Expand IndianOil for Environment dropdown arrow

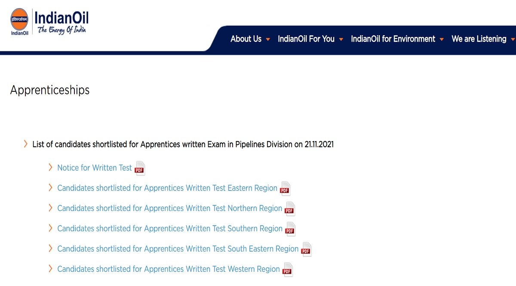click(x=442, y=39)
